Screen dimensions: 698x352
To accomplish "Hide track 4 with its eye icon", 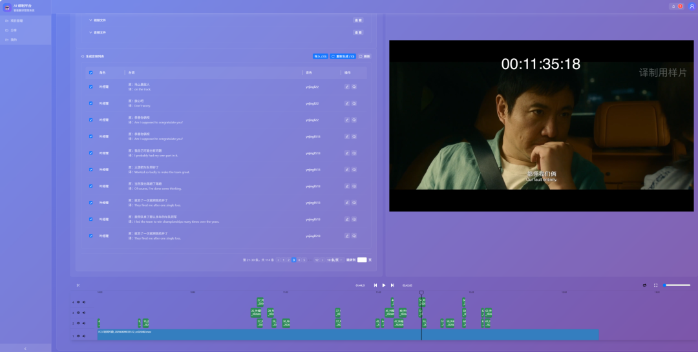I will pos(78,302).
